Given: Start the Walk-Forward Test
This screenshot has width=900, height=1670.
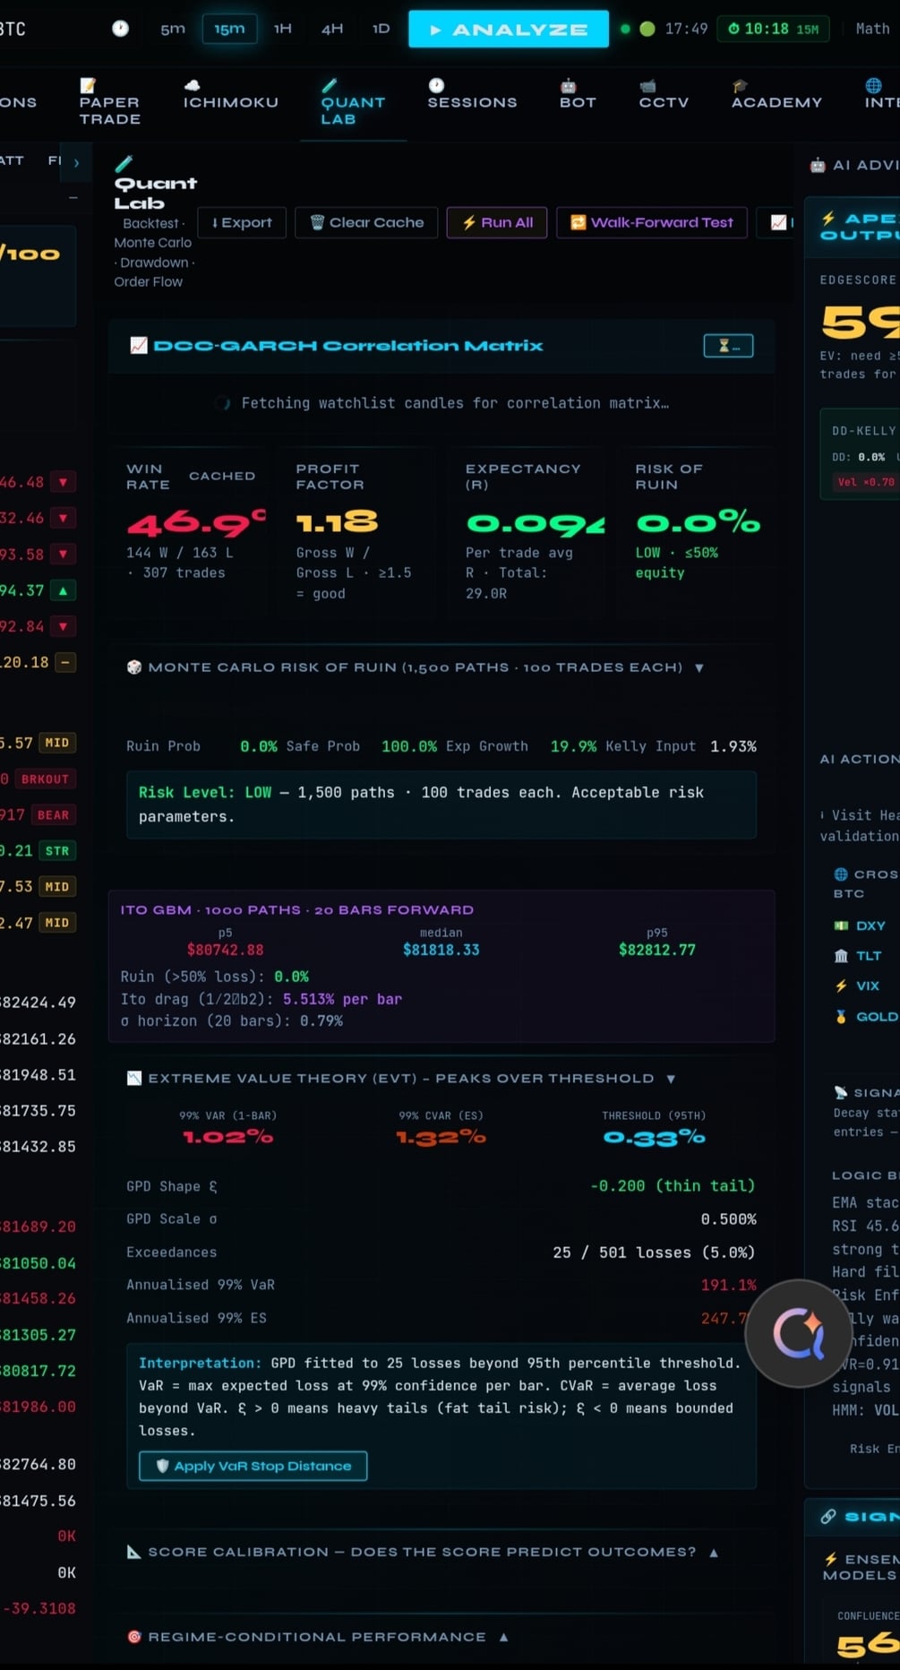Looking at the screenshot, I should pyautogui.click(x=652, y=222).
